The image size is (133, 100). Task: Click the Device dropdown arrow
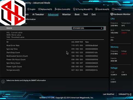click(x=102, y=28)
